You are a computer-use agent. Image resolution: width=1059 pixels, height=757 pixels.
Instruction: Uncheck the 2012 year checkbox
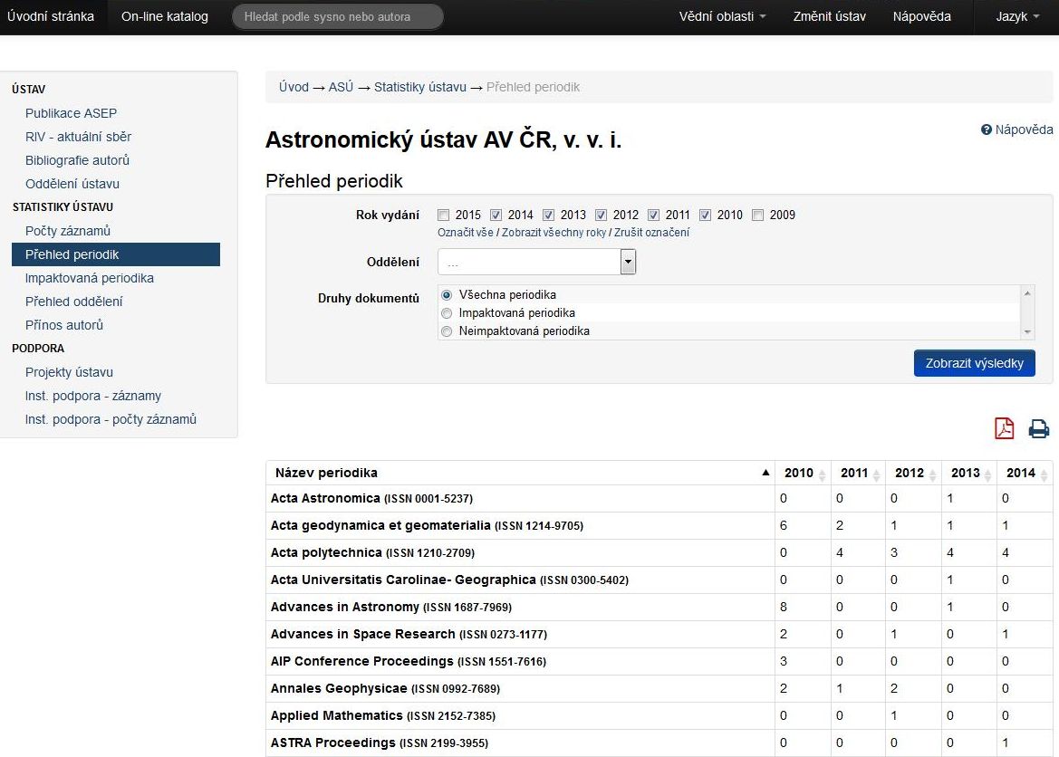(602, 215)
